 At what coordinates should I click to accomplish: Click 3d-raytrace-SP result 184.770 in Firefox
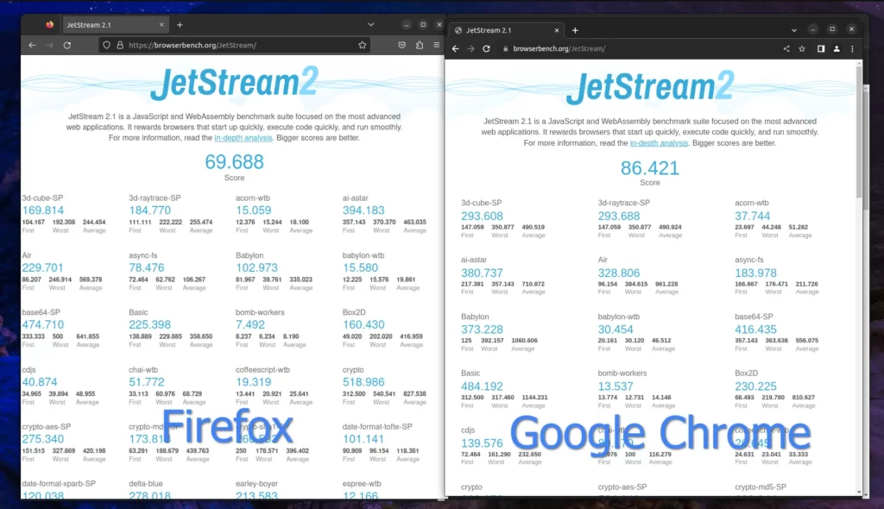(149, 211)
